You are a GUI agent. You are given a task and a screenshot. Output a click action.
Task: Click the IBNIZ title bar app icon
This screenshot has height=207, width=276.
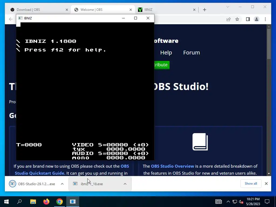point(20,18)
